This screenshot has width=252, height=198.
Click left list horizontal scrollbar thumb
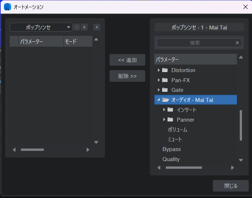(x=32, y=150)
